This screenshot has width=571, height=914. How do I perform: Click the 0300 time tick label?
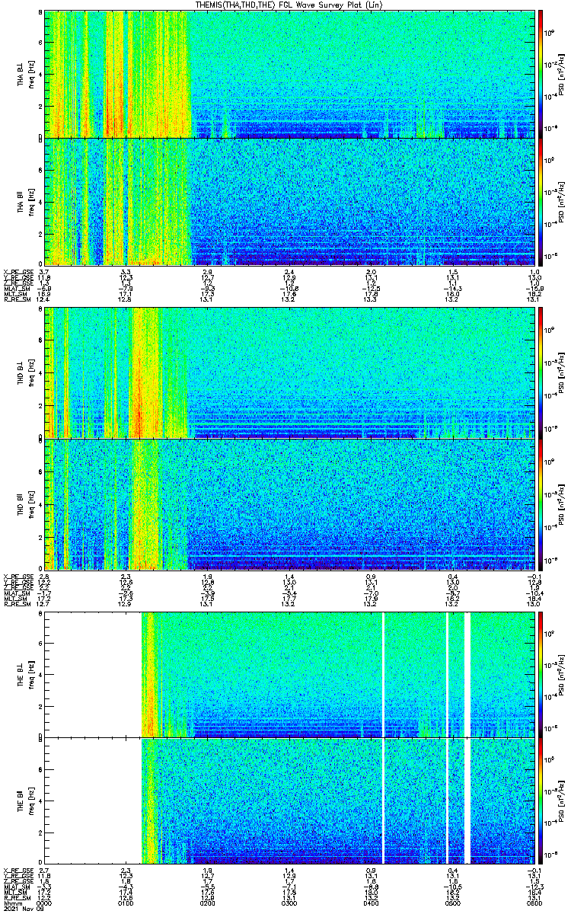(290, 902)
